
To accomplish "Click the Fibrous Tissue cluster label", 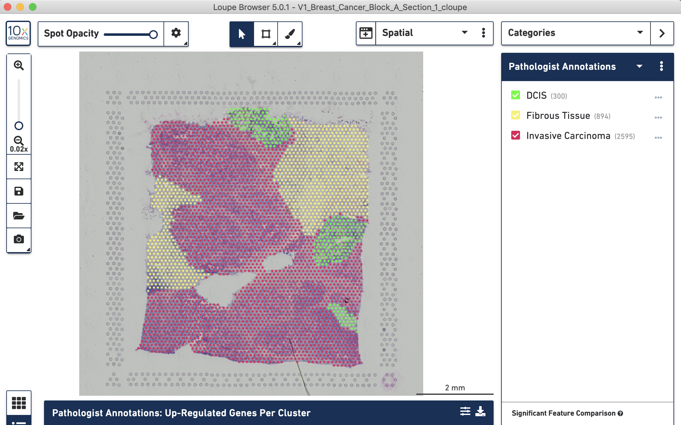I will pos(558,116).
